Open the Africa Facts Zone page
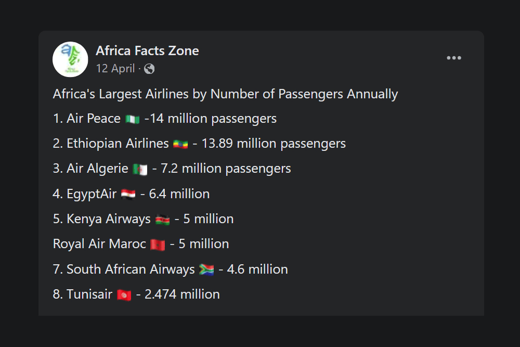Image resolution: width=520 pixels, height=347 pixels. click(147, 50)
